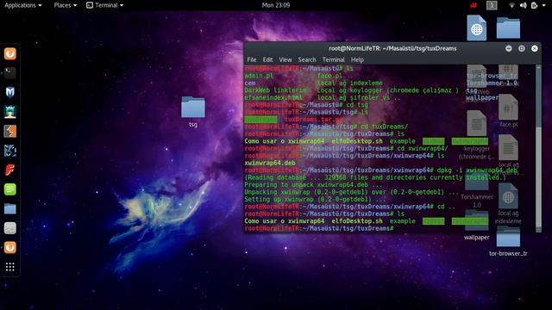Click 'Como usar o xwinwrap64' in last ls output

point(284,221)
